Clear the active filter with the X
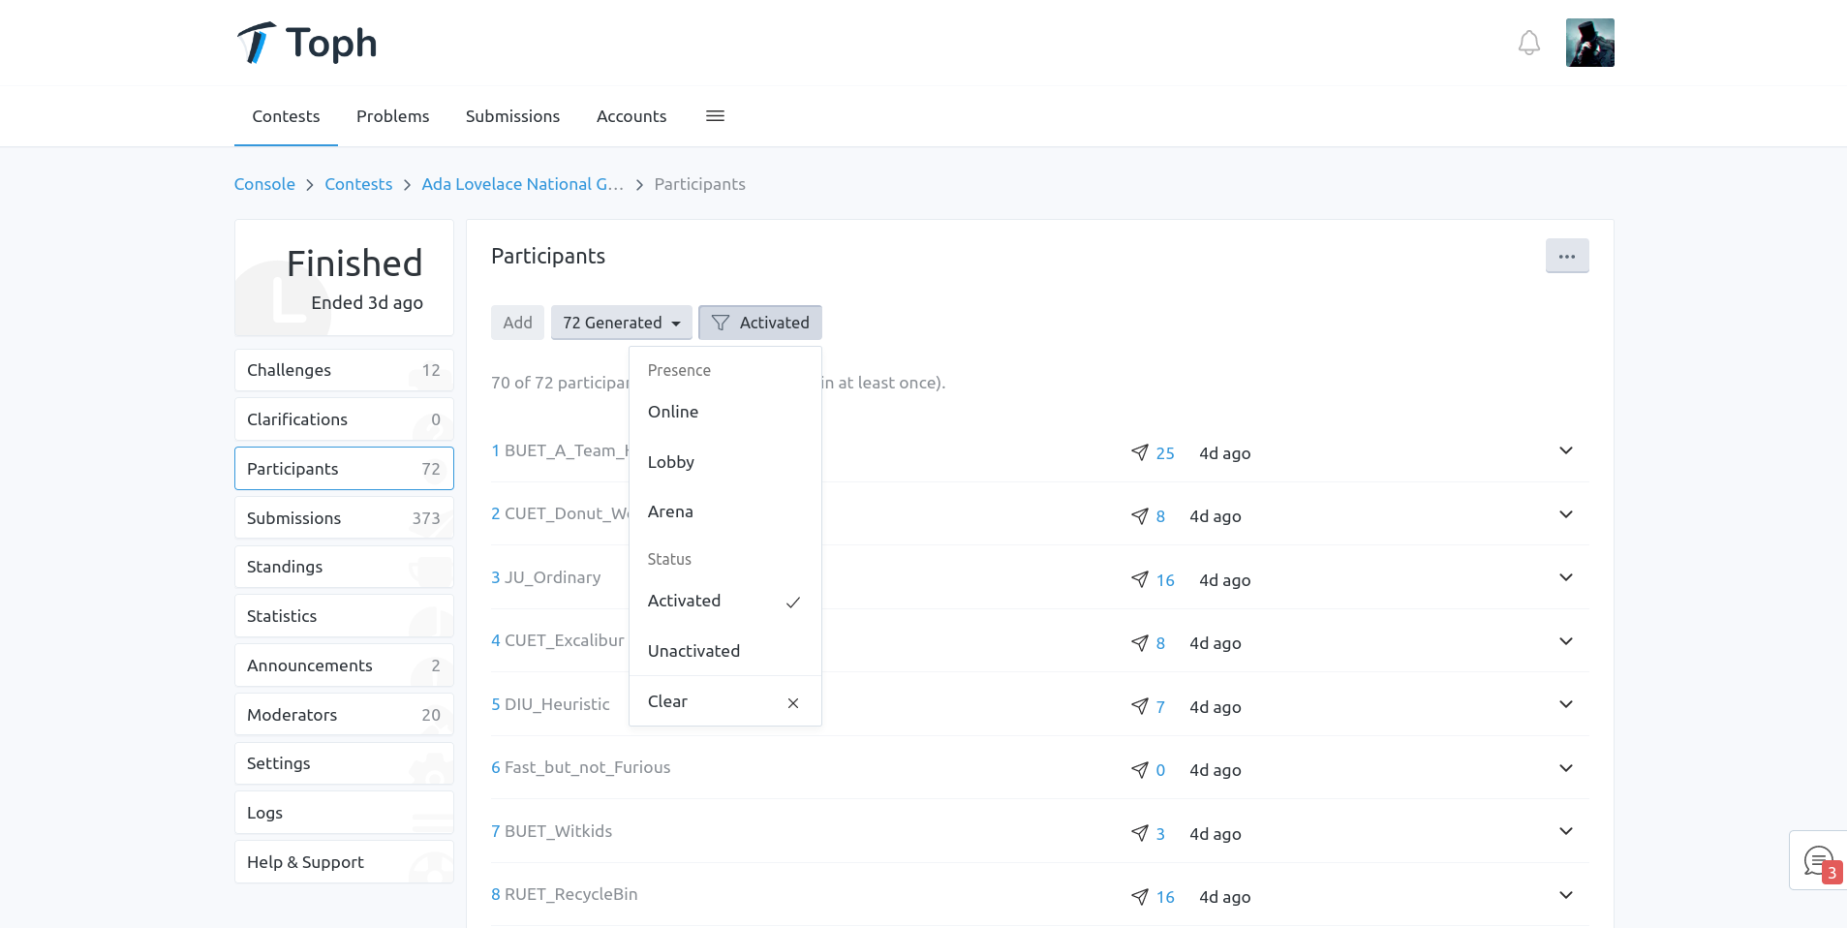The image size is (1847, 928). click(x=792, y=702)
